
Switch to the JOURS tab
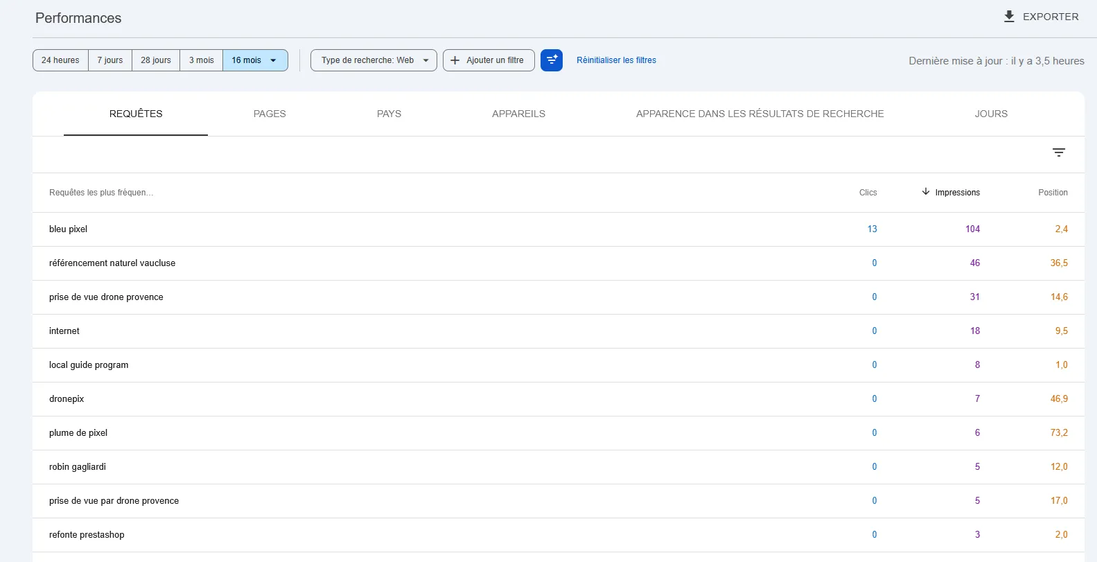(991, 114)
